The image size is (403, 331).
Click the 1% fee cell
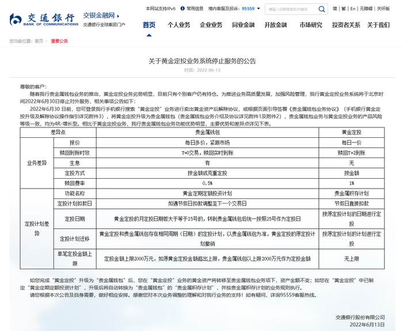(352, 183)
